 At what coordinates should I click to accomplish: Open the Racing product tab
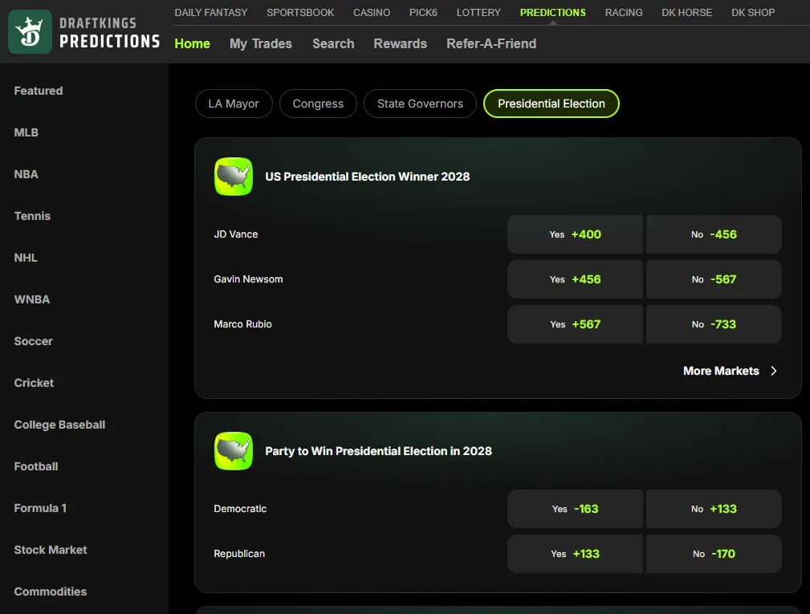tap(624, 12)
